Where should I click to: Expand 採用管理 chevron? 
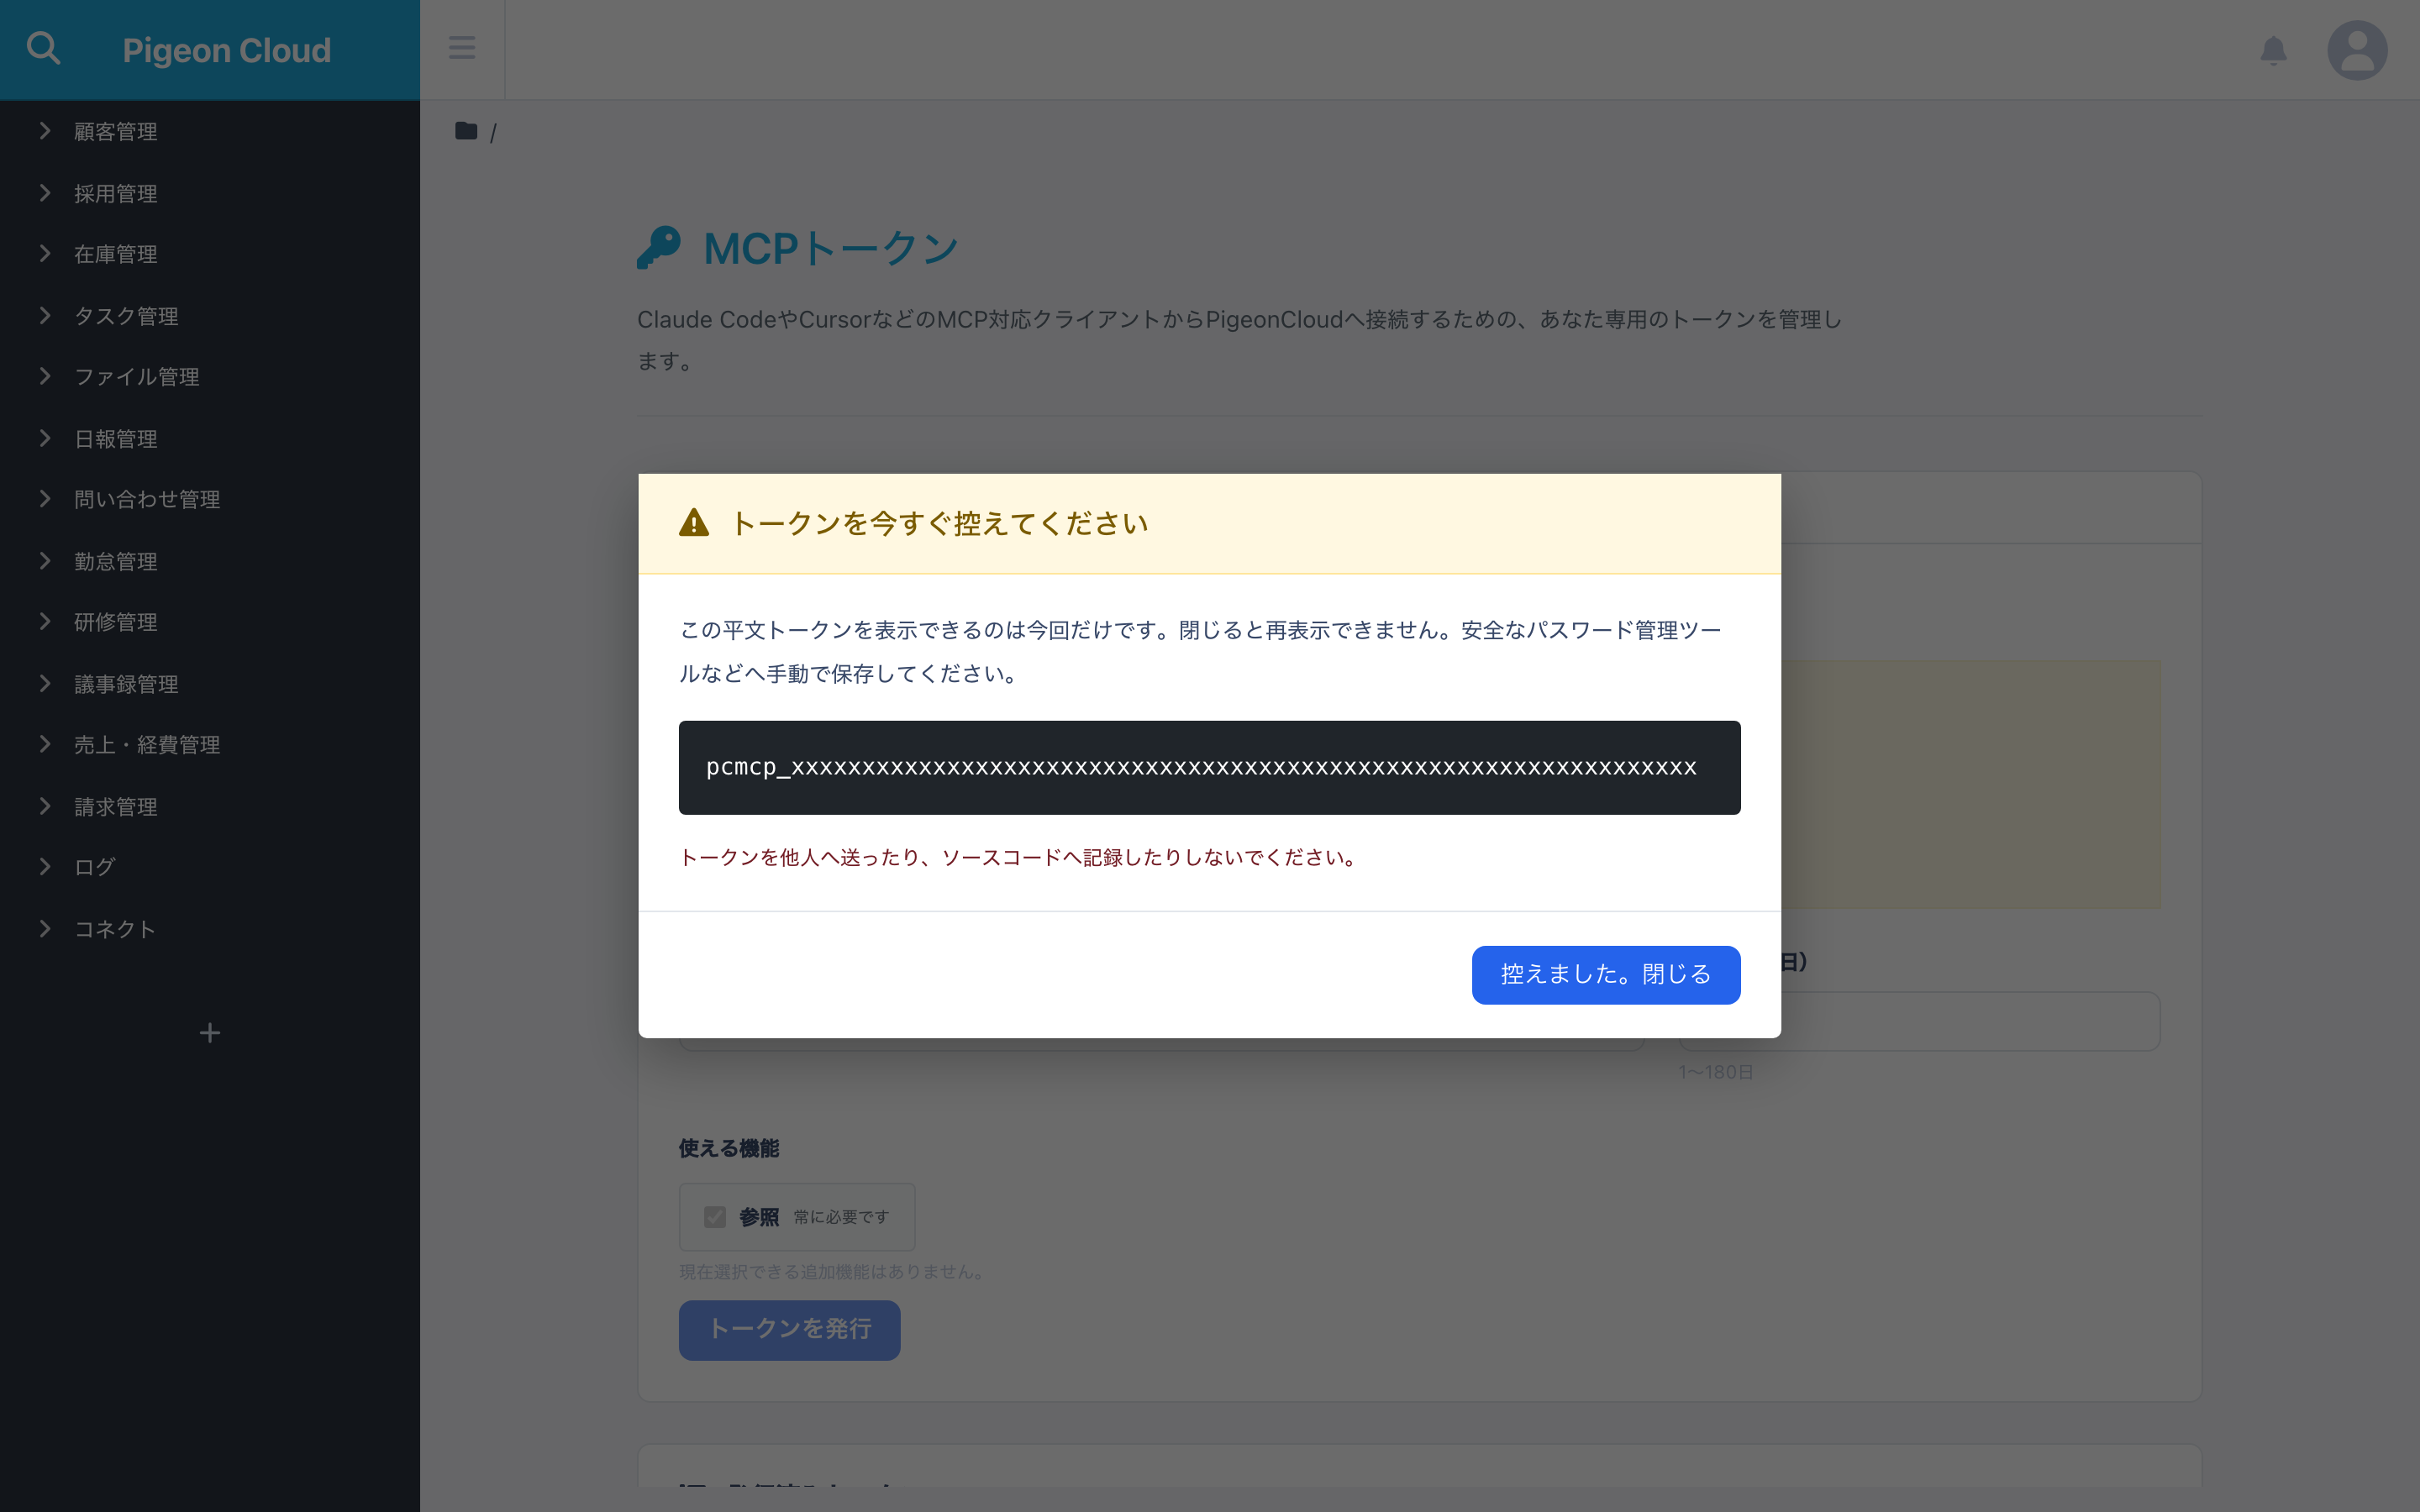45,193
